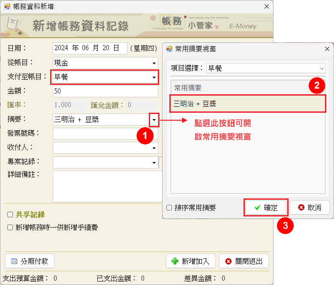Viewport: 334px width, 285px height.
Task: Click the table icon on 分期付款 button
Action: [x=14, y=261]
